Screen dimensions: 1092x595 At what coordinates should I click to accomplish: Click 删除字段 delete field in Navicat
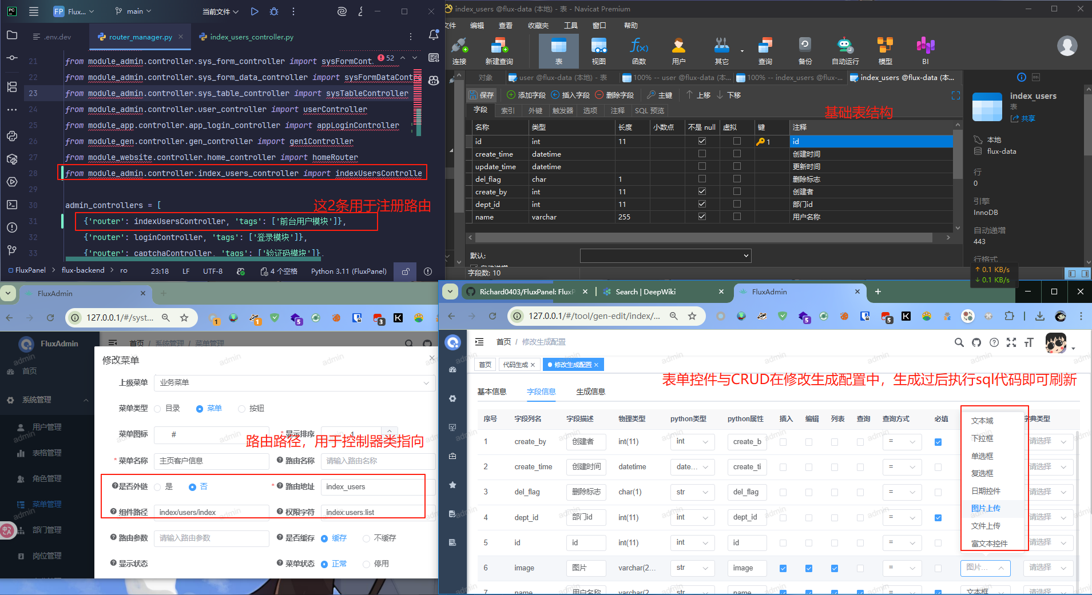click(614, 95)
